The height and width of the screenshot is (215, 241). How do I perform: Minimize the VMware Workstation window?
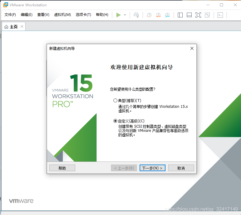(x=208, y=5)
